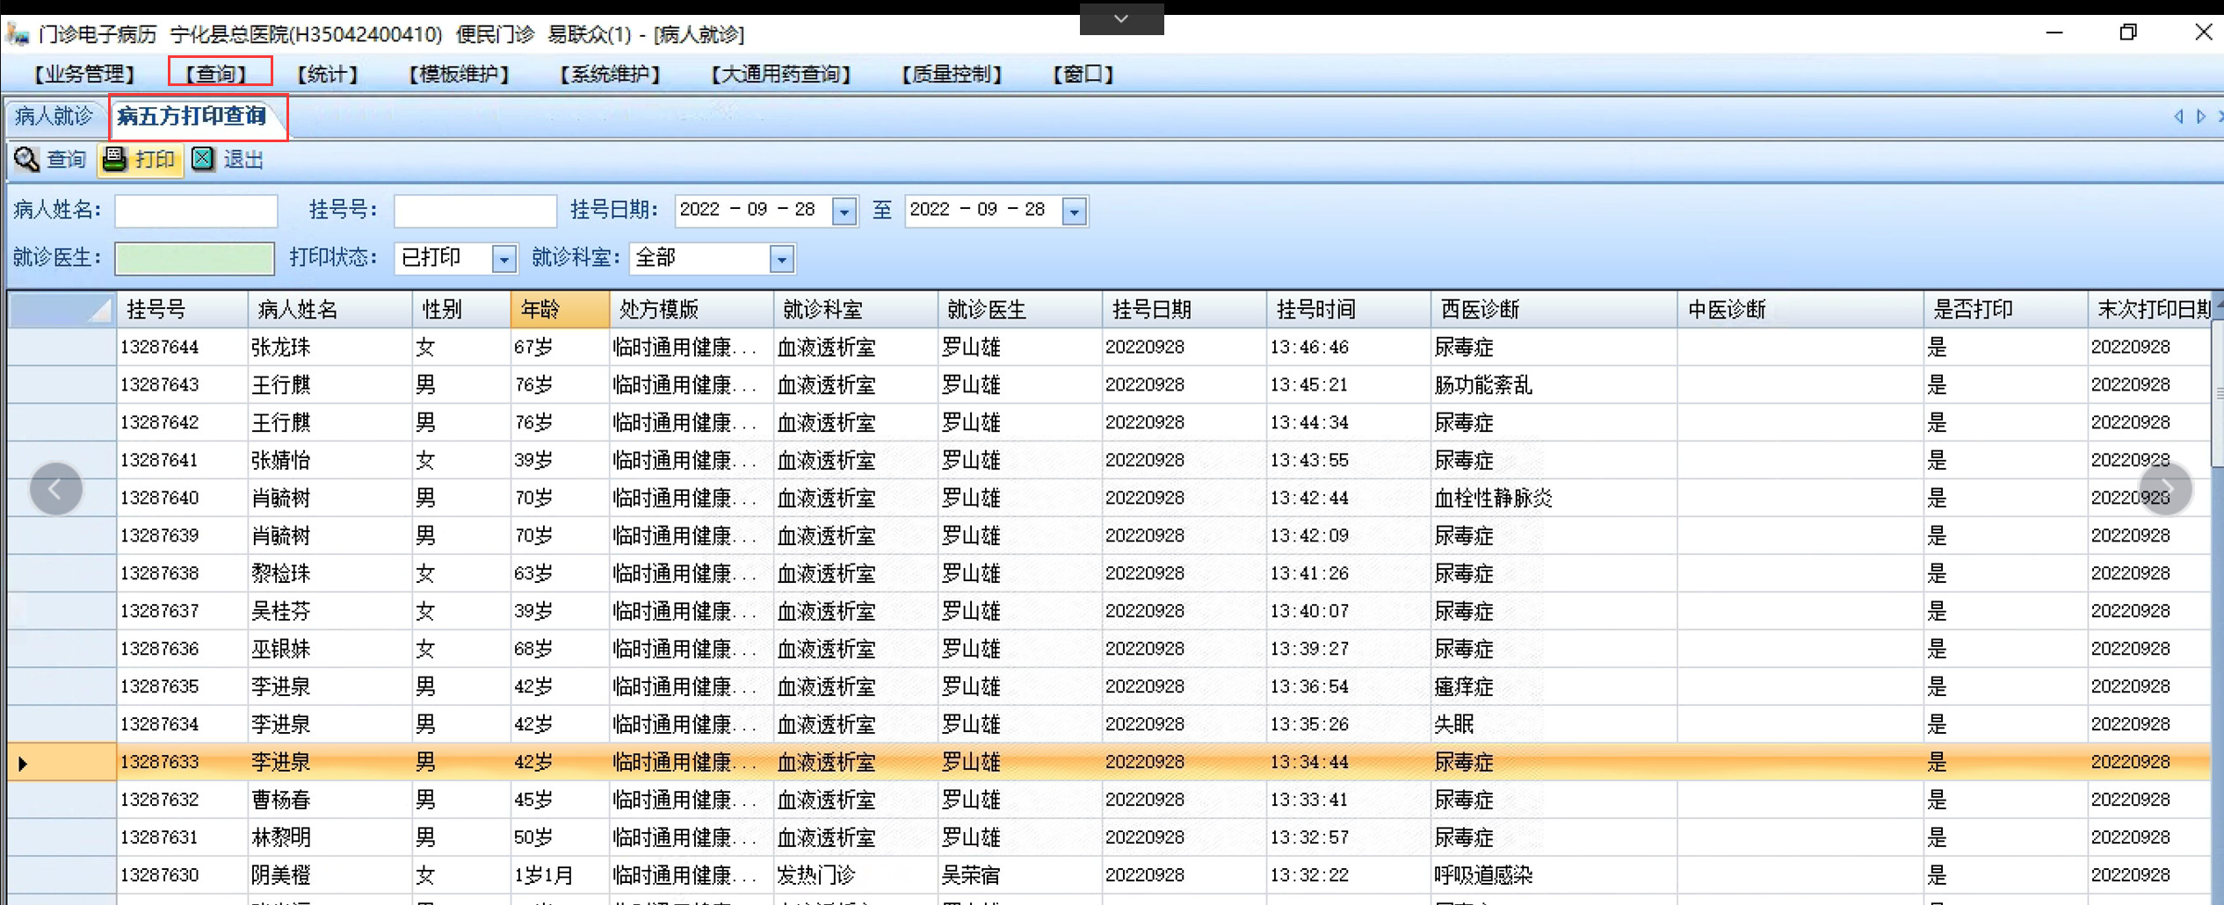
Task: Click the tab strip scroll-right arrow
Action: pyautogui.click(x=2201, y=117)
